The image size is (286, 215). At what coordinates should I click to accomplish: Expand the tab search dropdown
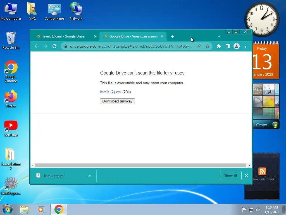tap(219, 36)
